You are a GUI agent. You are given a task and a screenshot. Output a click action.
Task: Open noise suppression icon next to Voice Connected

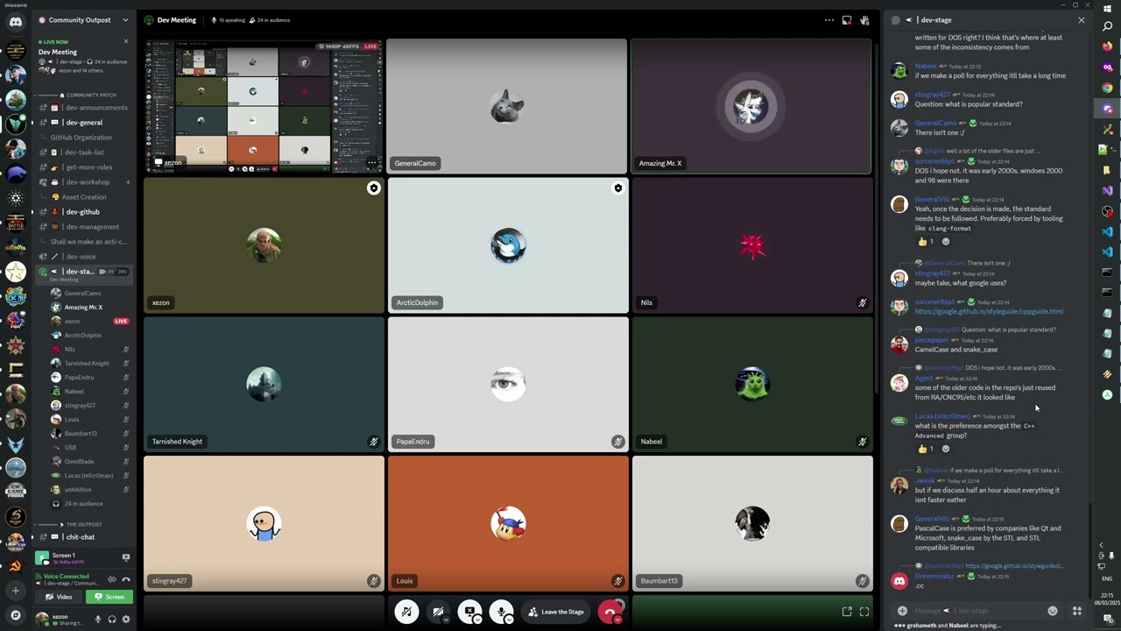(111, 579)
